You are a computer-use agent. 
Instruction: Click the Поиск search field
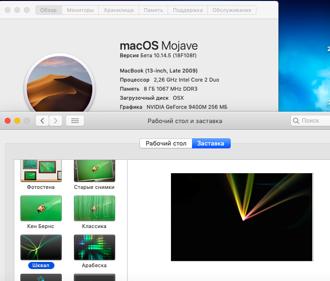(310, 121)
